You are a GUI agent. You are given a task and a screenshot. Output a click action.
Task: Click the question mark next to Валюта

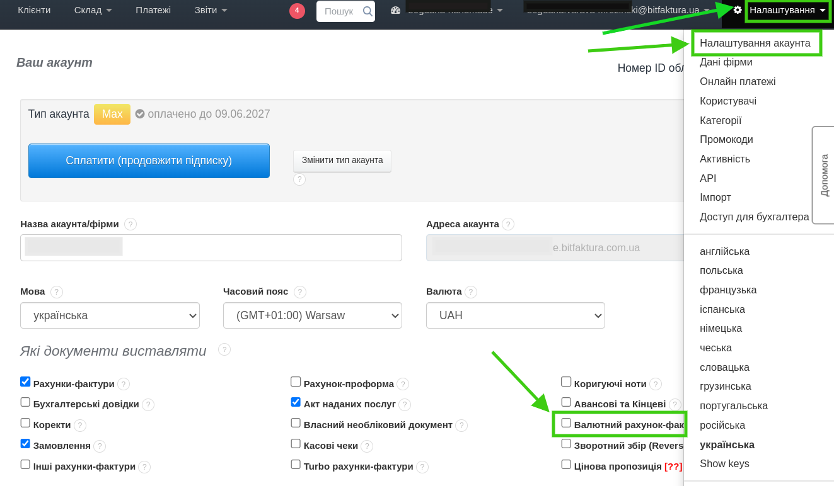click(x=471, y=292)
